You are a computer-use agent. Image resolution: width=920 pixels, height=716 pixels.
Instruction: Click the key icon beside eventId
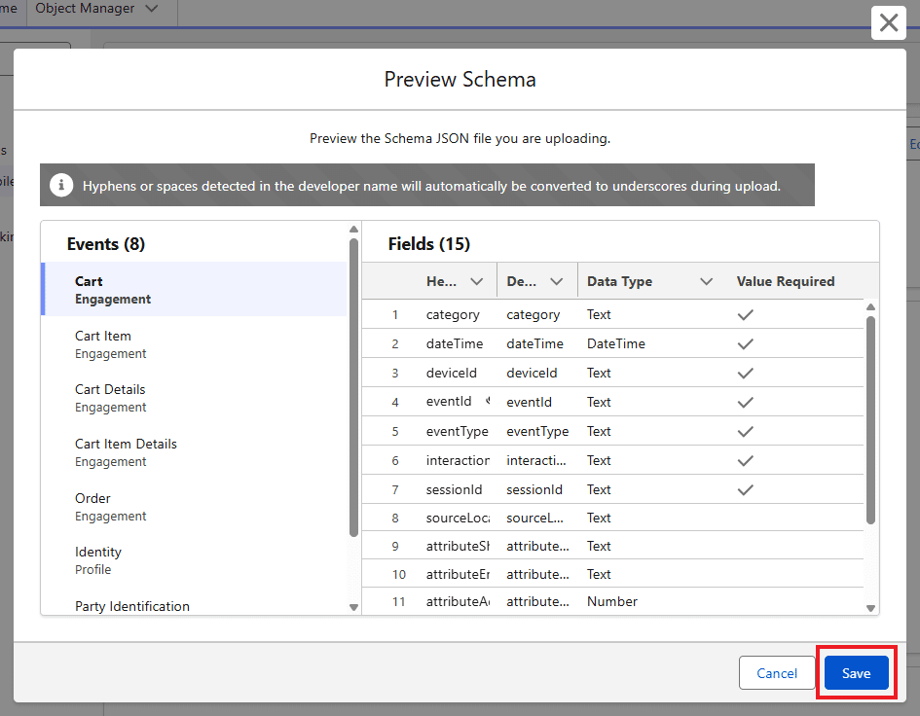click(488, 401)
